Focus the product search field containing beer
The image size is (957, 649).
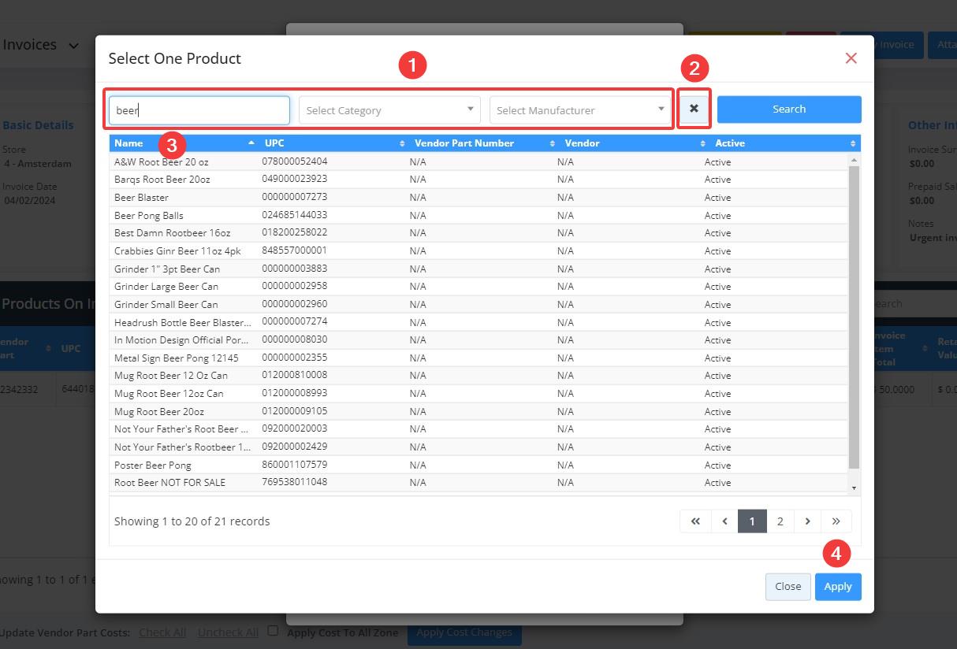[199, 110]
